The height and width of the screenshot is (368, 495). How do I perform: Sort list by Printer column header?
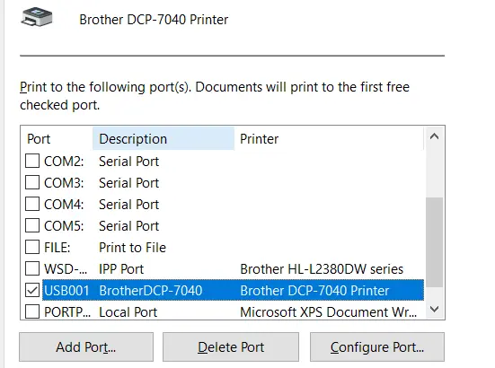(328, 139)
